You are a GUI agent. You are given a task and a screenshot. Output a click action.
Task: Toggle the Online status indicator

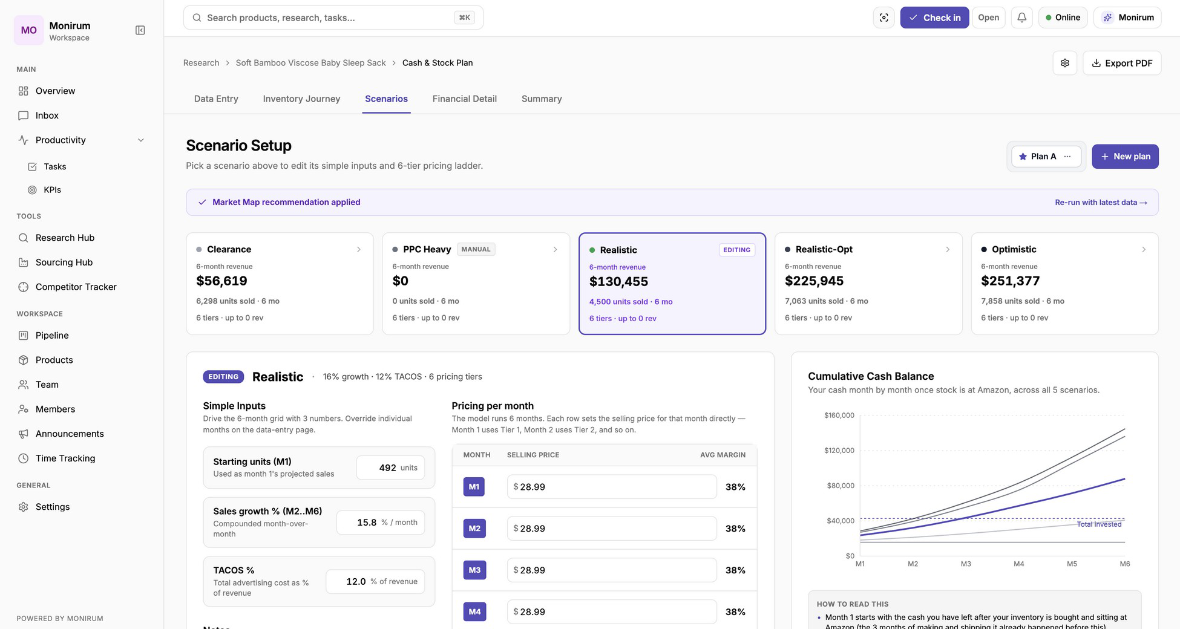point(1063,18)
